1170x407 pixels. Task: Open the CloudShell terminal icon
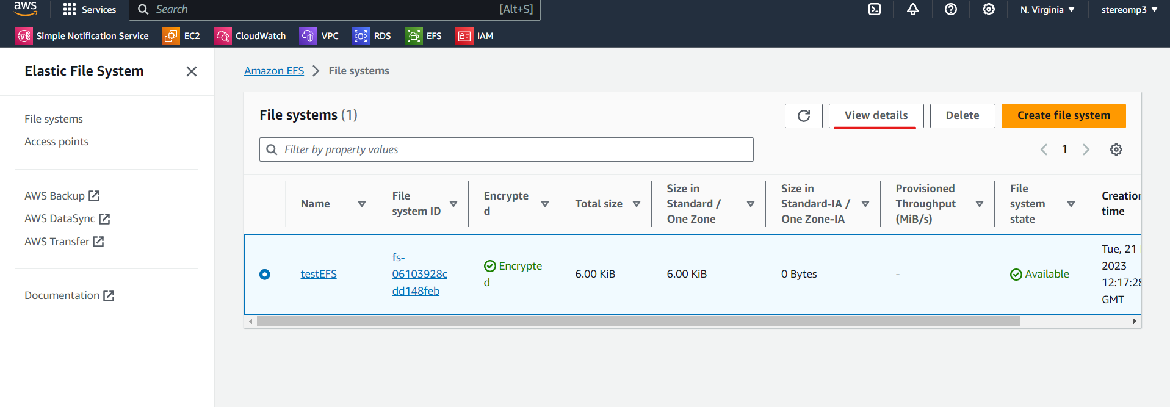pos(875,10)
